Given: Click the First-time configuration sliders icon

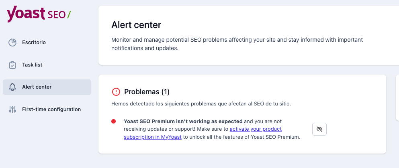Looking at the screenshot, I should (x=12, y=109).
